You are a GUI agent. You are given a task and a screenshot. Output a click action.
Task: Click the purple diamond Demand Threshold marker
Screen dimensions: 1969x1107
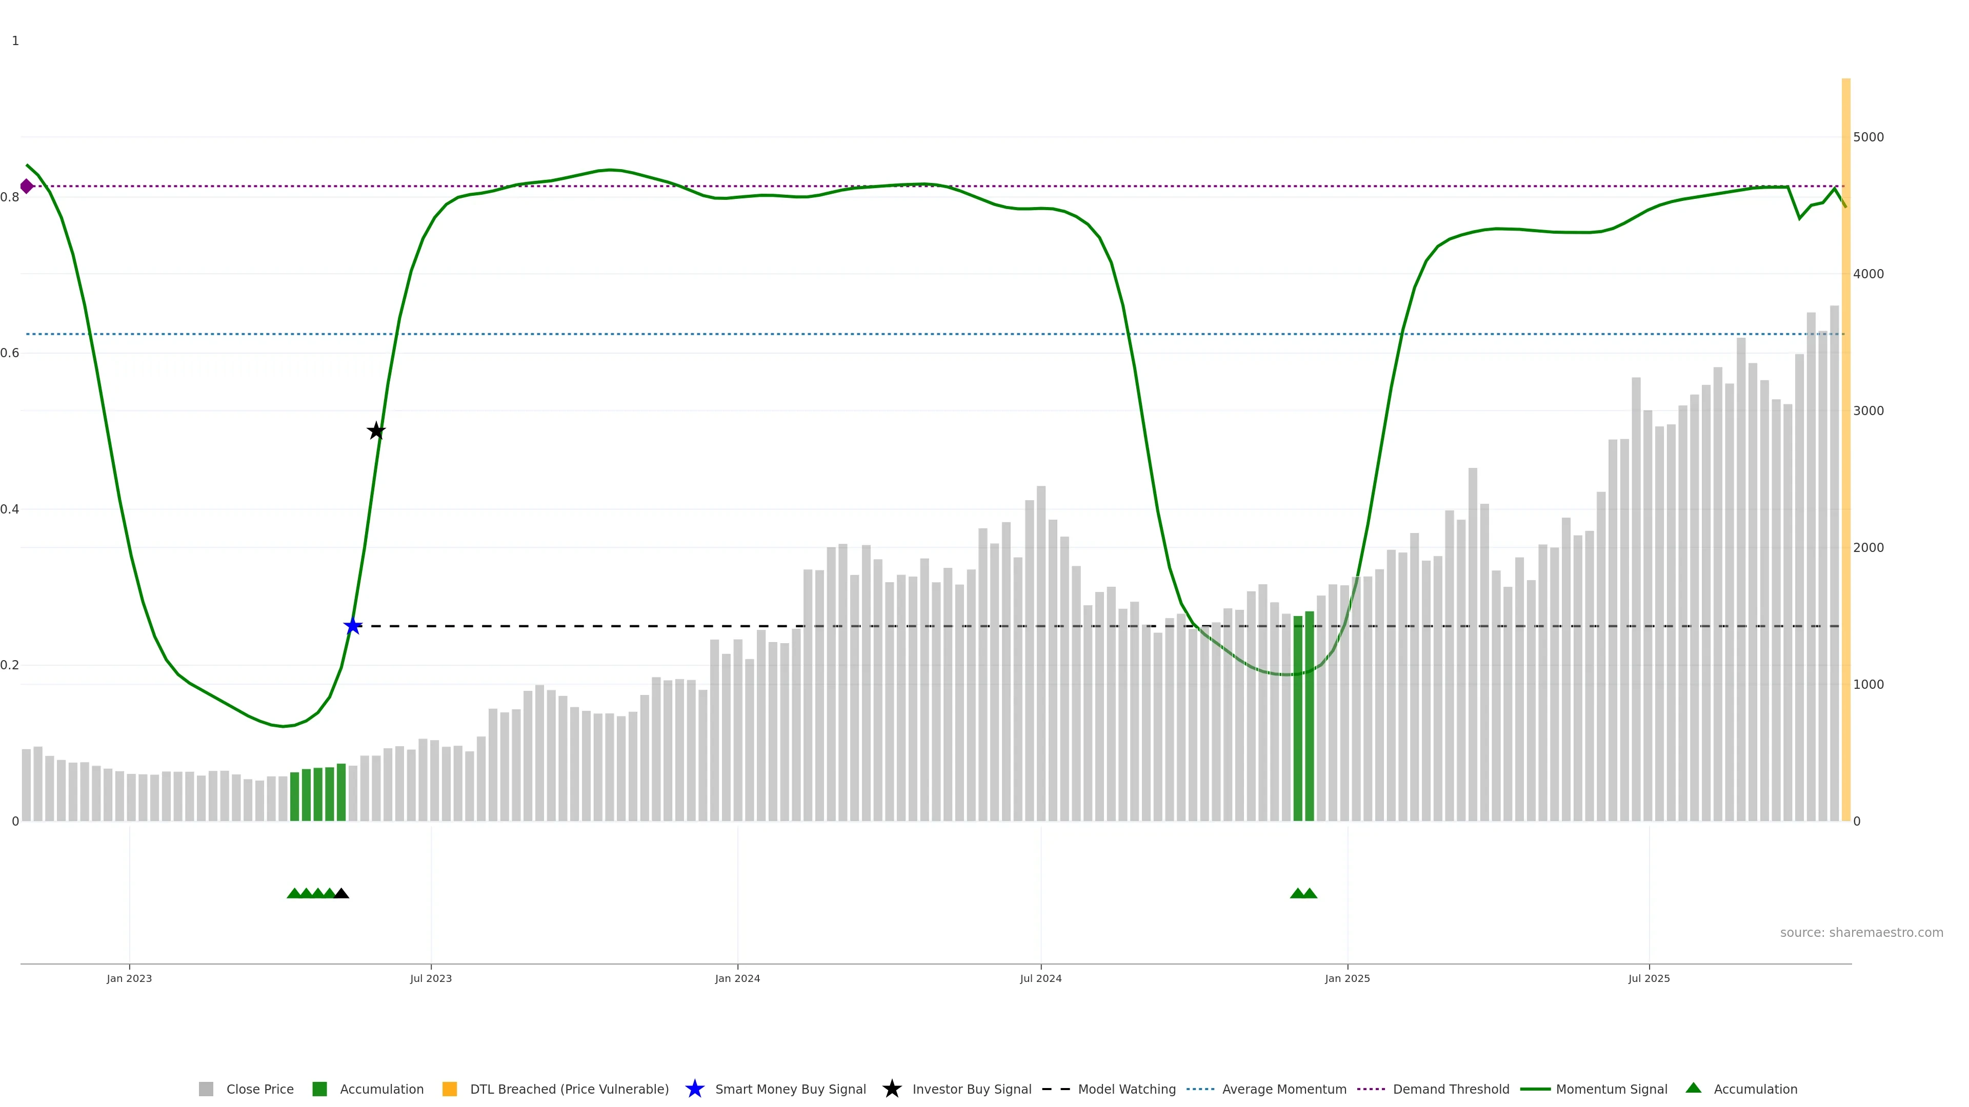(27, 187)
